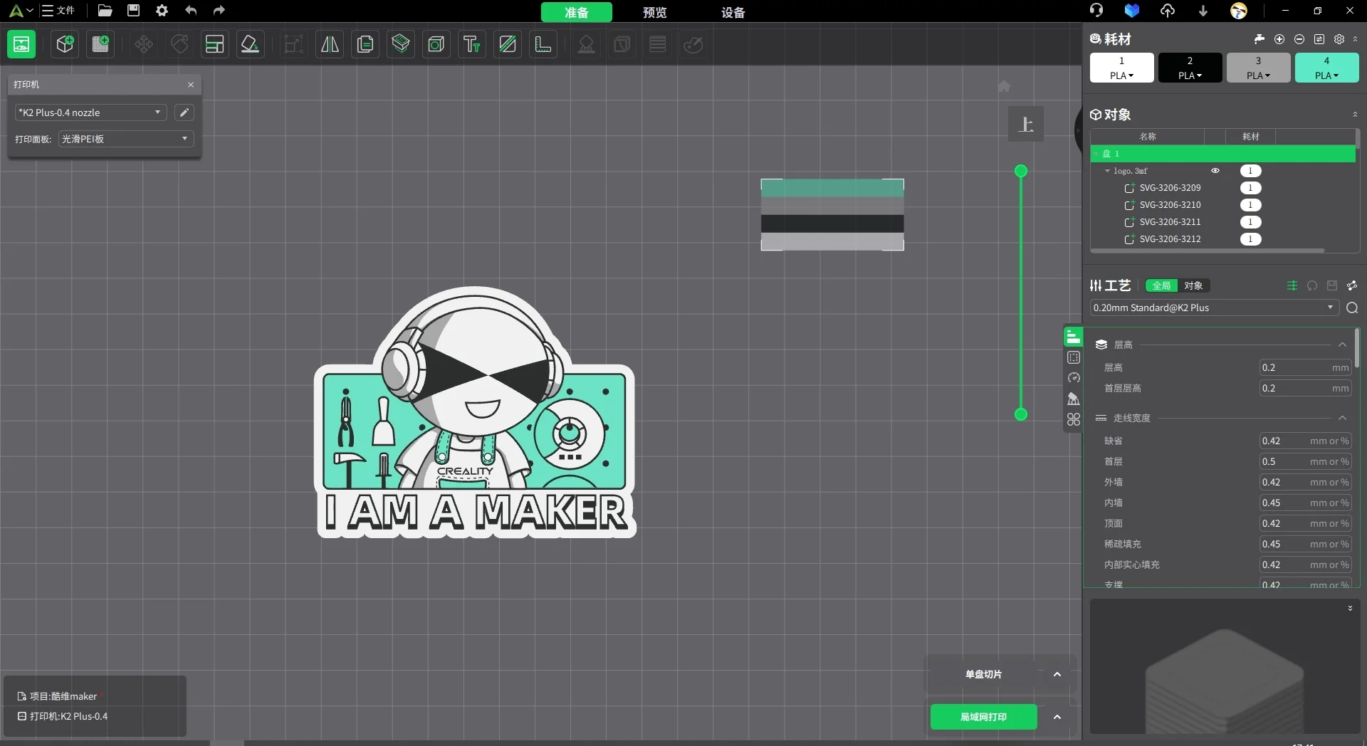Viewport: 1367px width, 746px height.
Task: Open PLA type dropdown on filament 3
Action: click(x=1258, y=75)
